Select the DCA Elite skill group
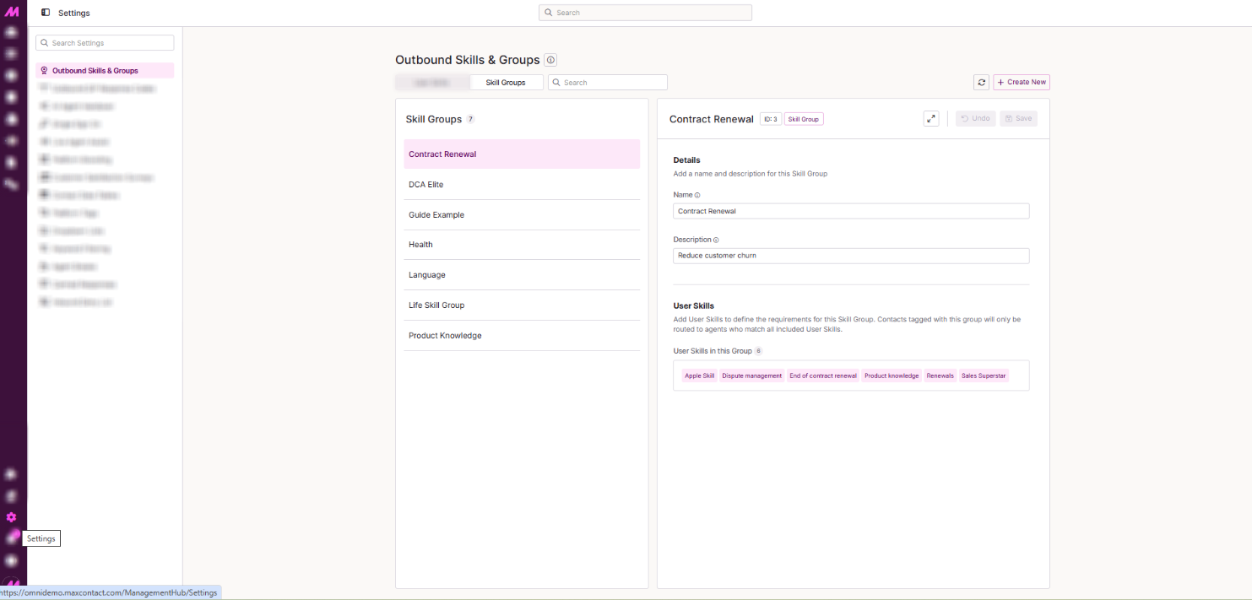The width and height of the screenshot is (1252, 600). point(522,185)
